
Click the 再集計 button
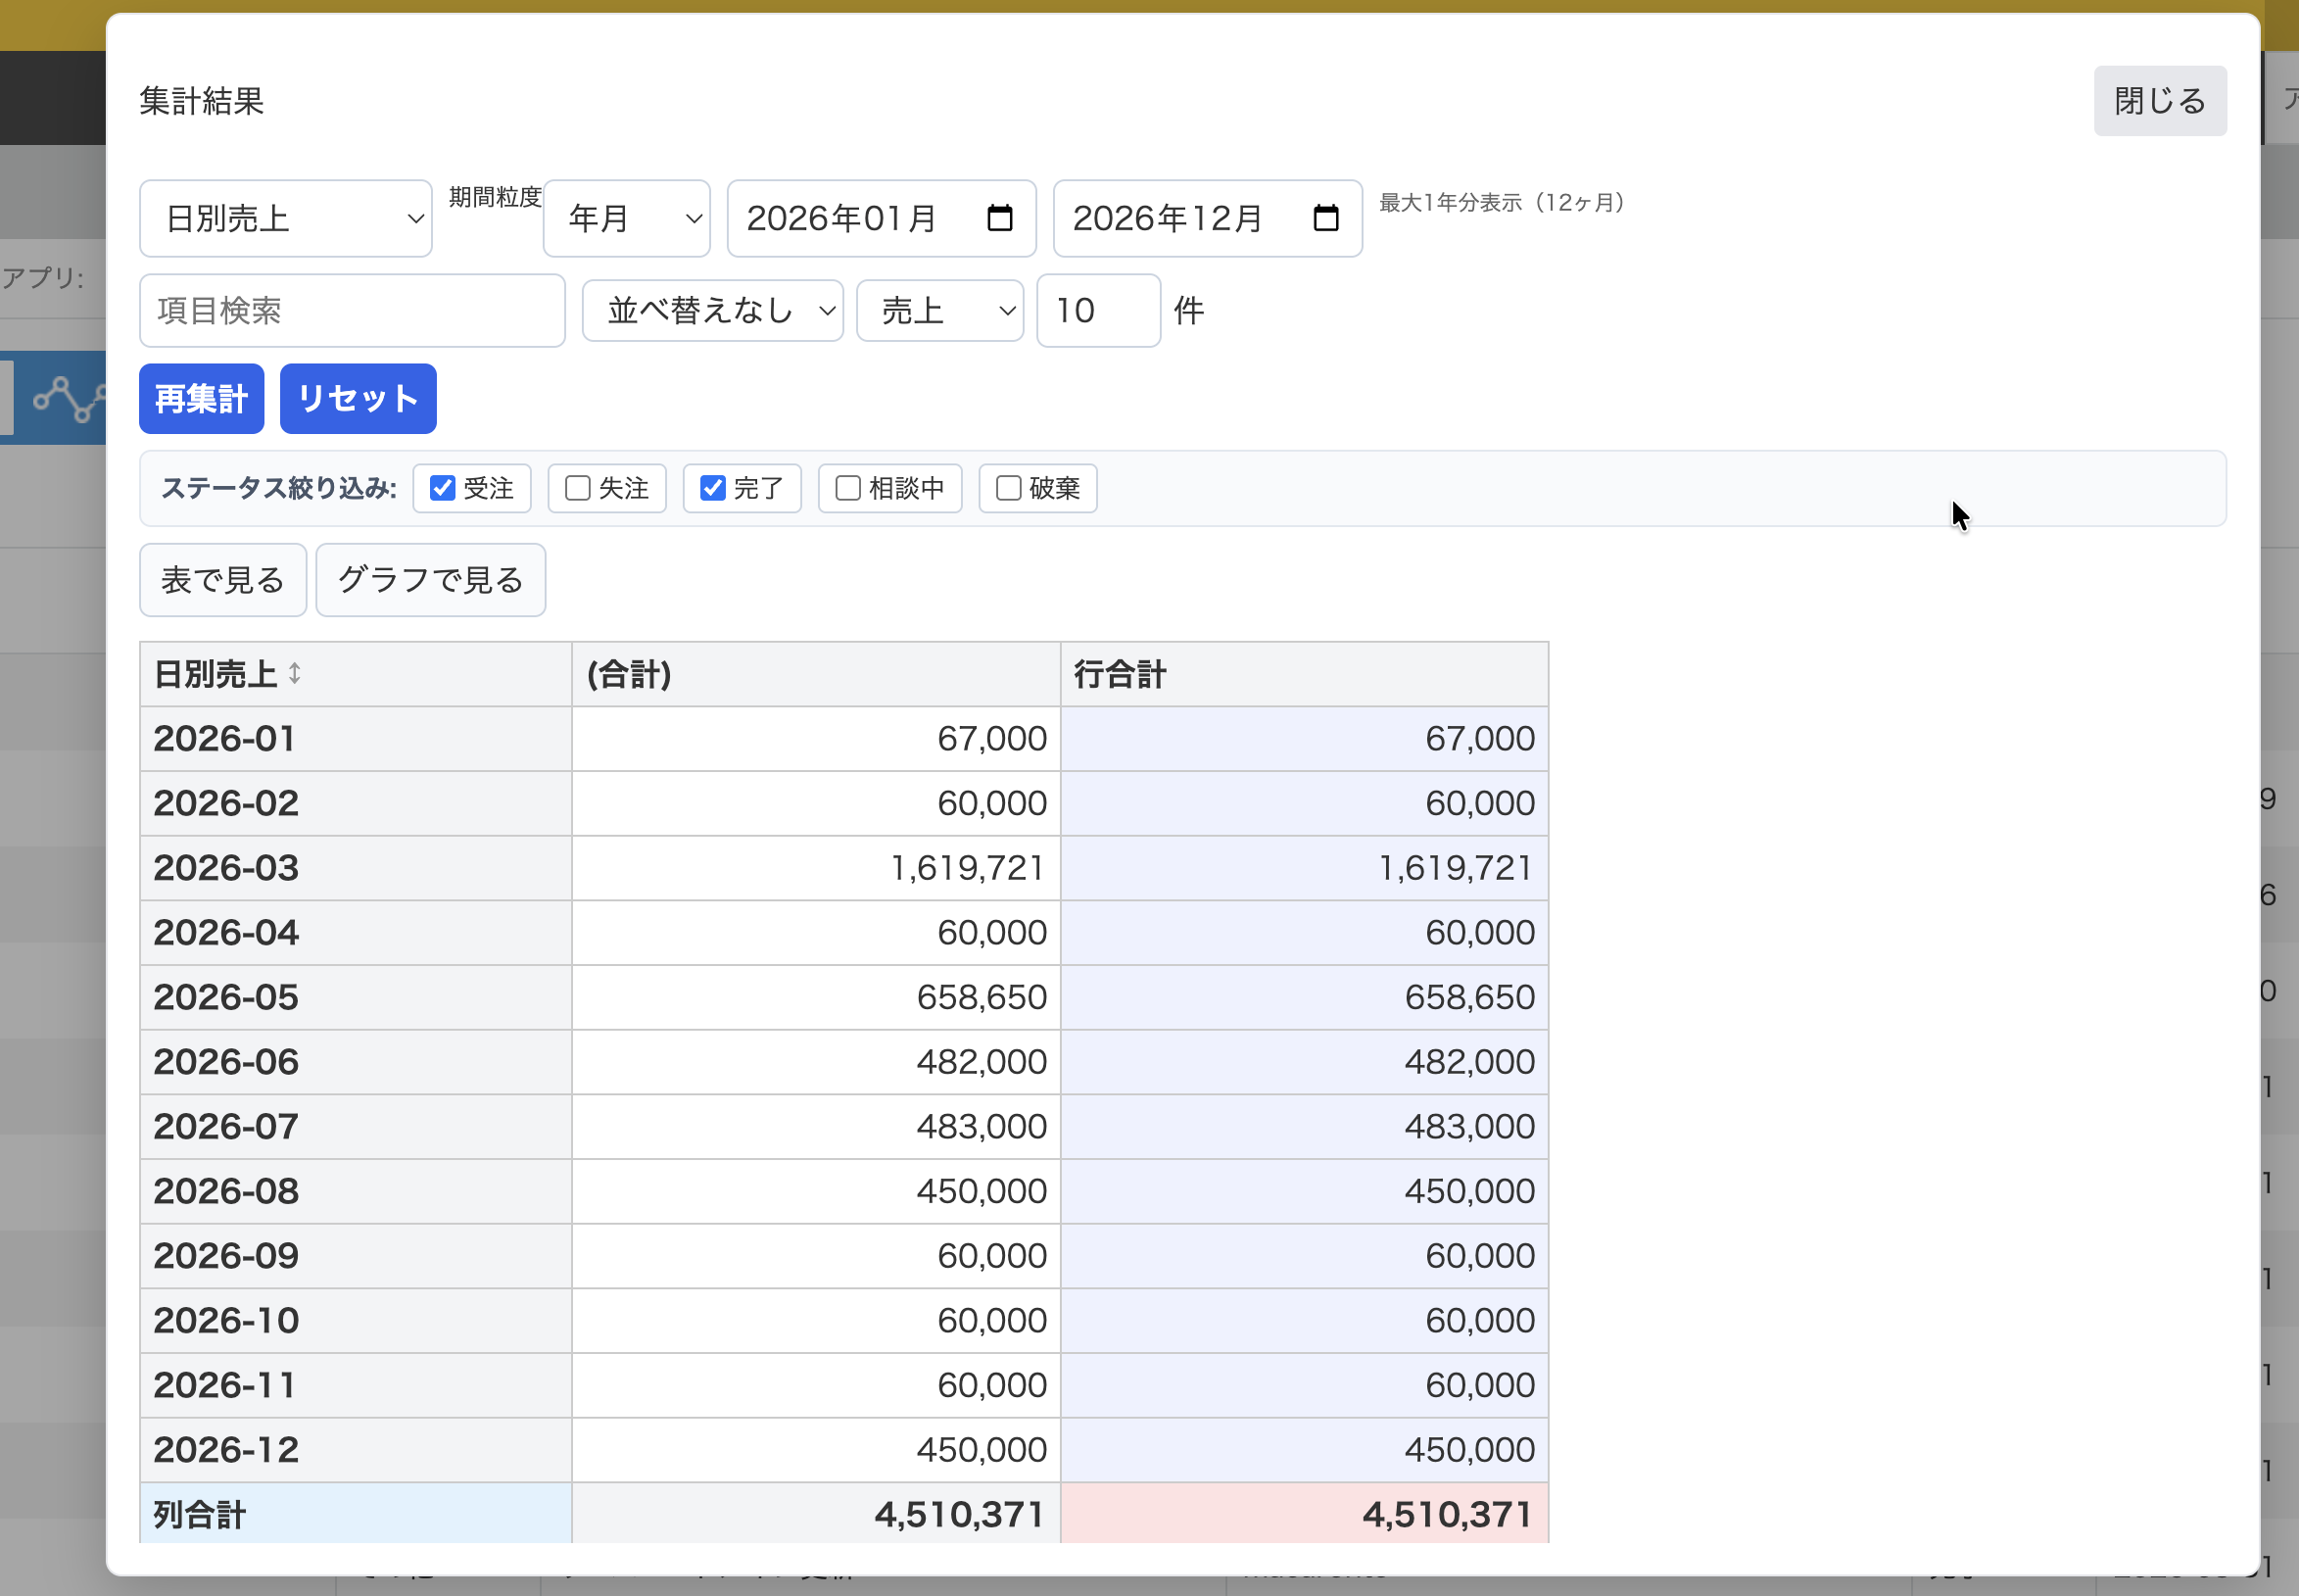point(202,399)
